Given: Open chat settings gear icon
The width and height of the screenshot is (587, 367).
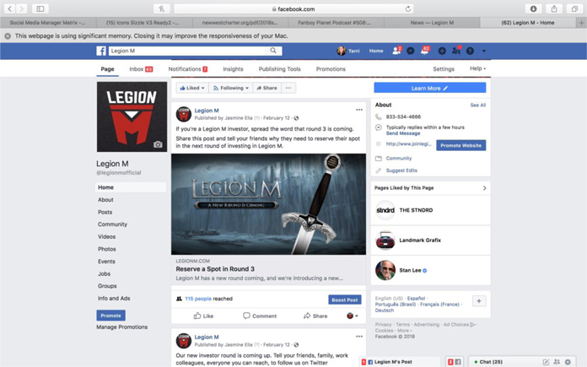Looking at the screenshot, I should (x=568, y=362).
